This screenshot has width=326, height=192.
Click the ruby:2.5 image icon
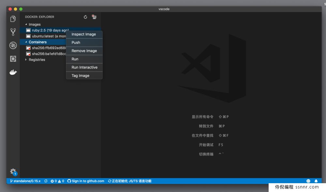28,30
